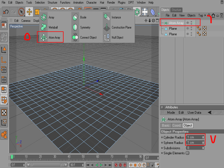Toggle position keyframe recording in timeline bar
Image resolution: width=224 pixels, height=168 pixels.
click(131, 165)
